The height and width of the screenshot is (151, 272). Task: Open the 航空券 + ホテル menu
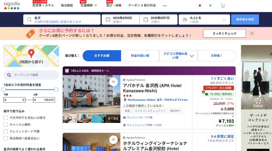click(x=43, y=5)
